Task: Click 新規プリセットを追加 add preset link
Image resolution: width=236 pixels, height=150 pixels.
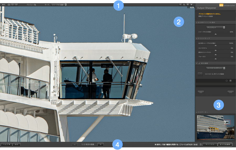Action: tap(205, 16)
